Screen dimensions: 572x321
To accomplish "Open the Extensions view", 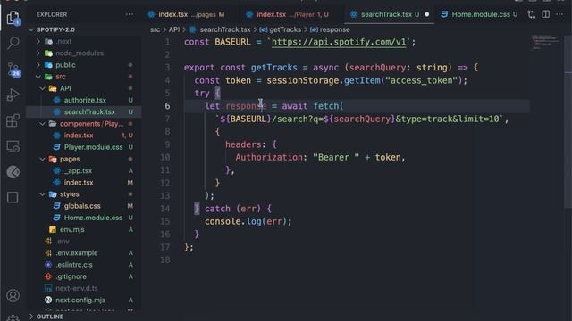I will [x=13, y=120].
